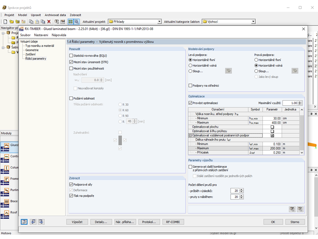Viewport: 318px width, 239px height.
Task: Select left support Horizontálně volná radio
Action: pos(190,65)
